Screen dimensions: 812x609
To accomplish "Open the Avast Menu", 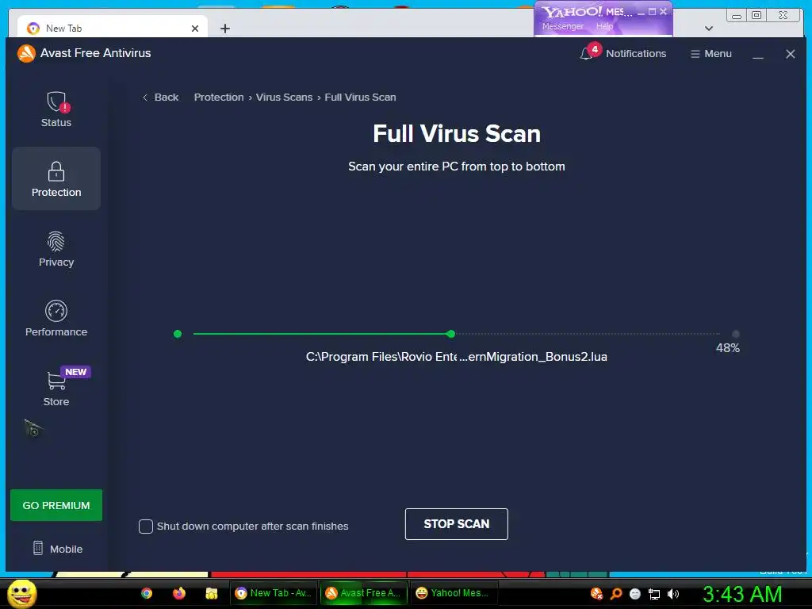I will [711, 53].
